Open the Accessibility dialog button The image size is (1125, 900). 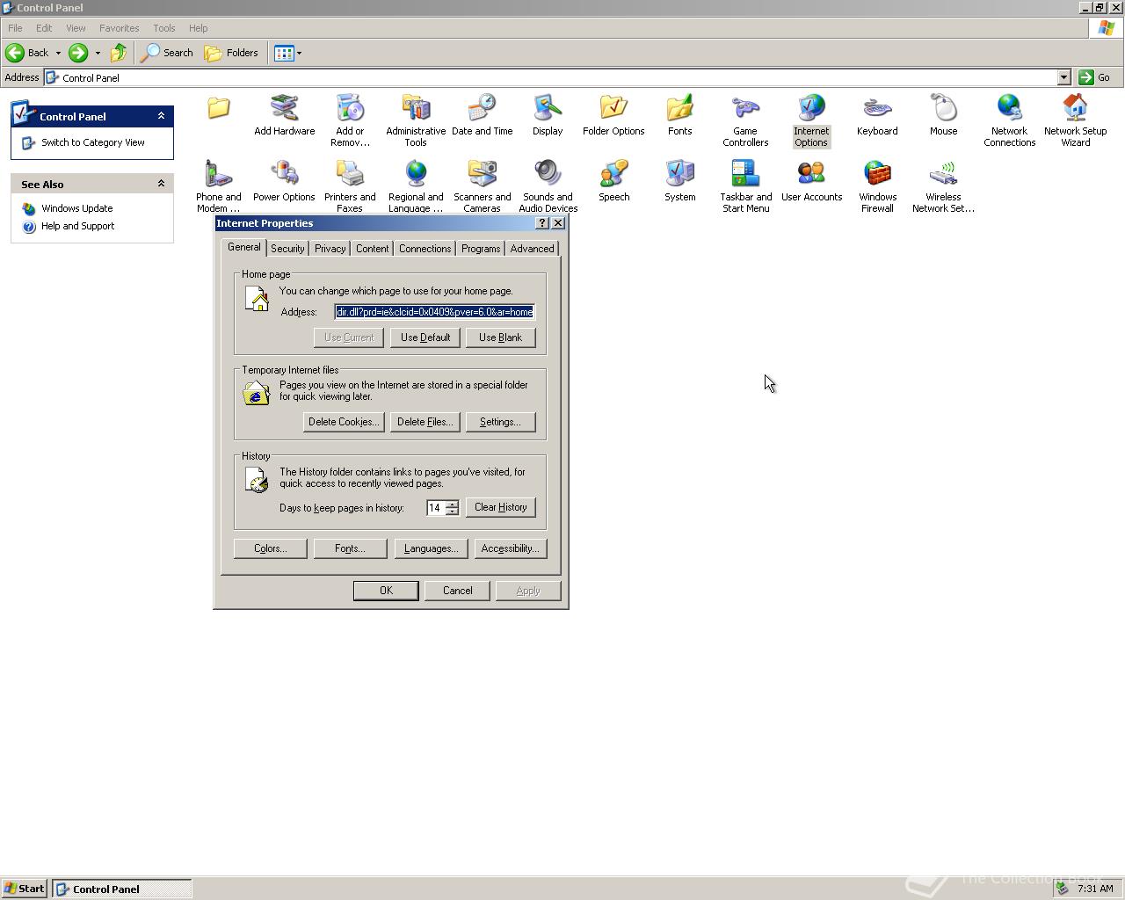pyautogui.click(x=510, y=548)
